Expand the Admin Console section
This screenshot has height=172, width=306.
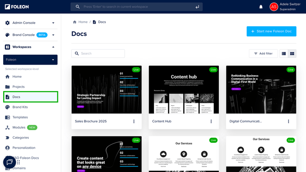[x=53, y=23]
